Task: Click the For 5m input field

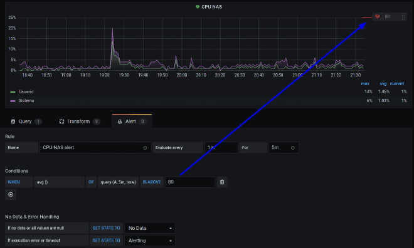Action: (284, 148)
